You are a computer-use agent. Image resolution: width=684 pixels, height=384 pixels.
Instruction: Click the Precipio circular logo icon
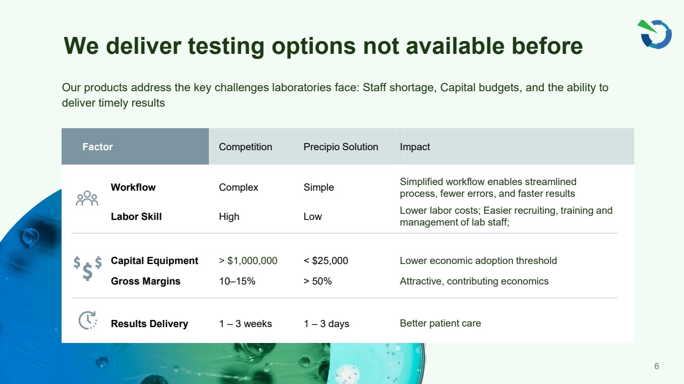tap(655, 34)
